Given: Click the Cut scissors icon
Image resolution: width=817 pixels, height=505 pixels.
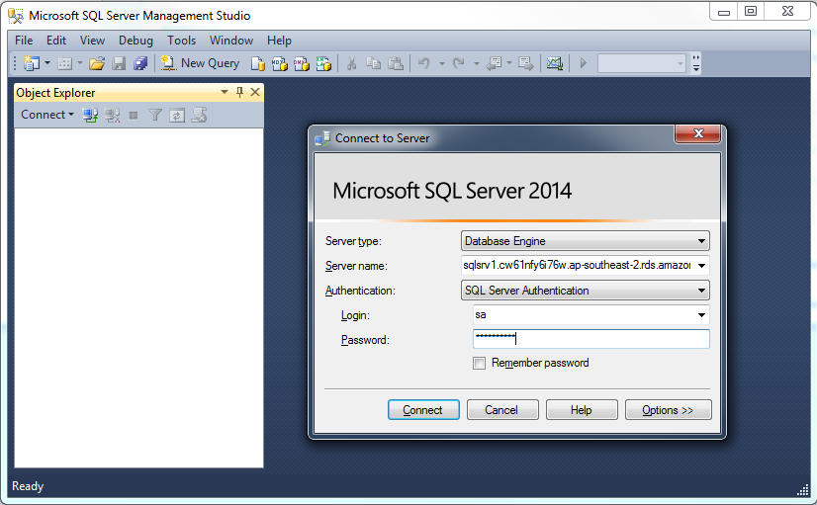Looking at the screenshot, I should click(352, 63).
